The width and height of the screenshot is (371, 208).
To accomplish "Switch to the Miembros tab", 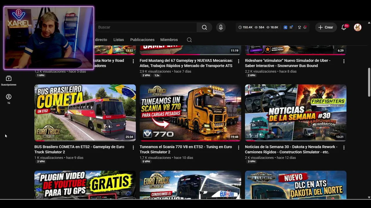I will (x=169, y=40).
